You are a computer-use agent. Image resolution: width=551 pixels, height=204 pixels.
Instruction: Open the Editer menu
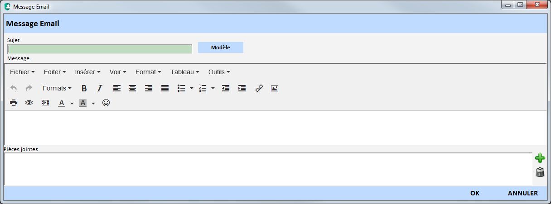point(55,72)
